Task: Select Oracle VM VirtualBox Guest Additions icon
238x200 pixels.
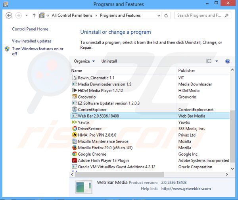Action: point(75,167)
